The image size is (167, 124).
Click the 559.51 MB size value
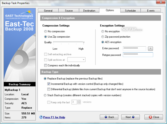[28, 113]
